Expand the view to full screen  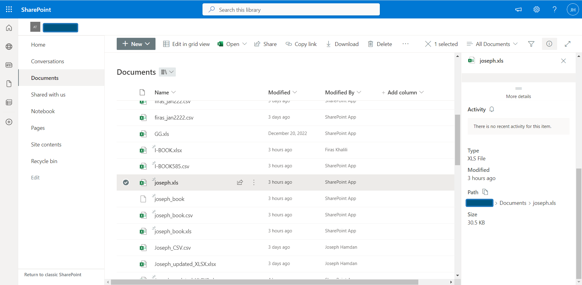[568, 44]
